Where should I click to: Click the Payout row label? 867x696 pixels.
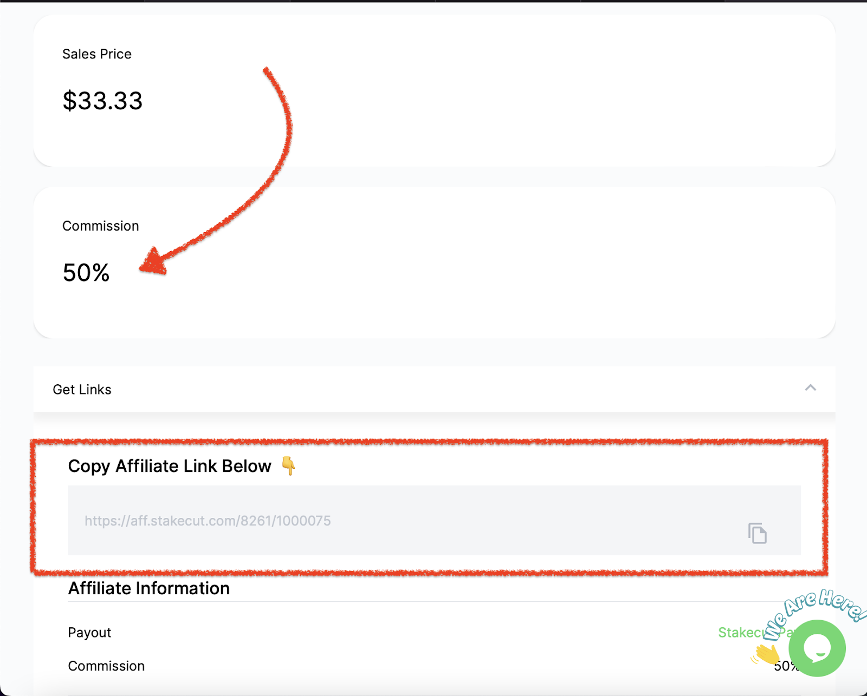click(89, 633)
